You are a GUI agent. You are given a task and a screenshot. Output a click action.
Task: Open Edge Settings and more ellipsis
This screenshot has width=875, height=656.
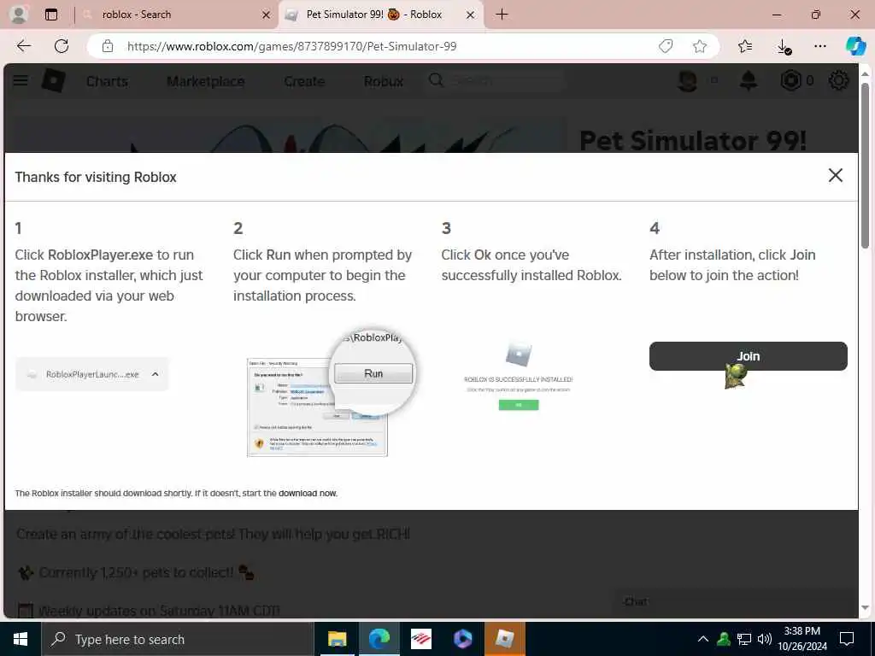819,46
